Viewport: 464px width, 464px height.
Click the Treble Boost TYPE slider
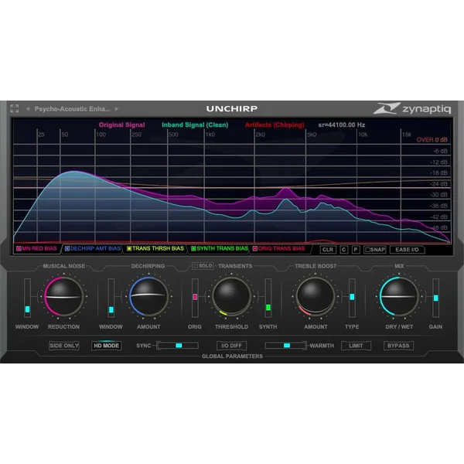(352, 298)
